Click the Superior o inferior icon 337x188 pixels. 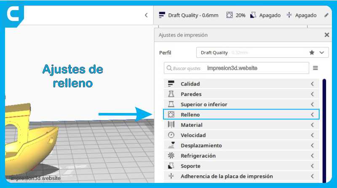(x=171, y=104)
